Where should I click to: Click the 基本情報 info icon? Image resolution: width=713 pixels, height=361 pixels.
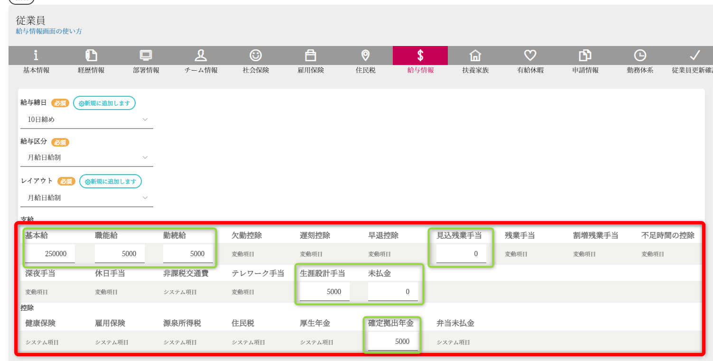pyautogui.click(x=36, y=56)
